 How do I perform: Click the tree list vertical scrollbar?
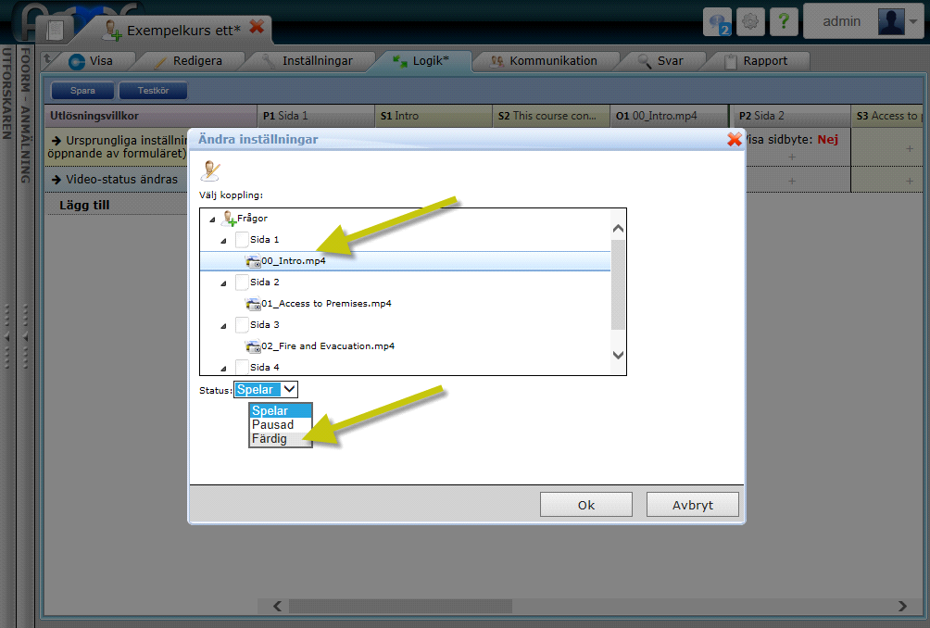618,283
